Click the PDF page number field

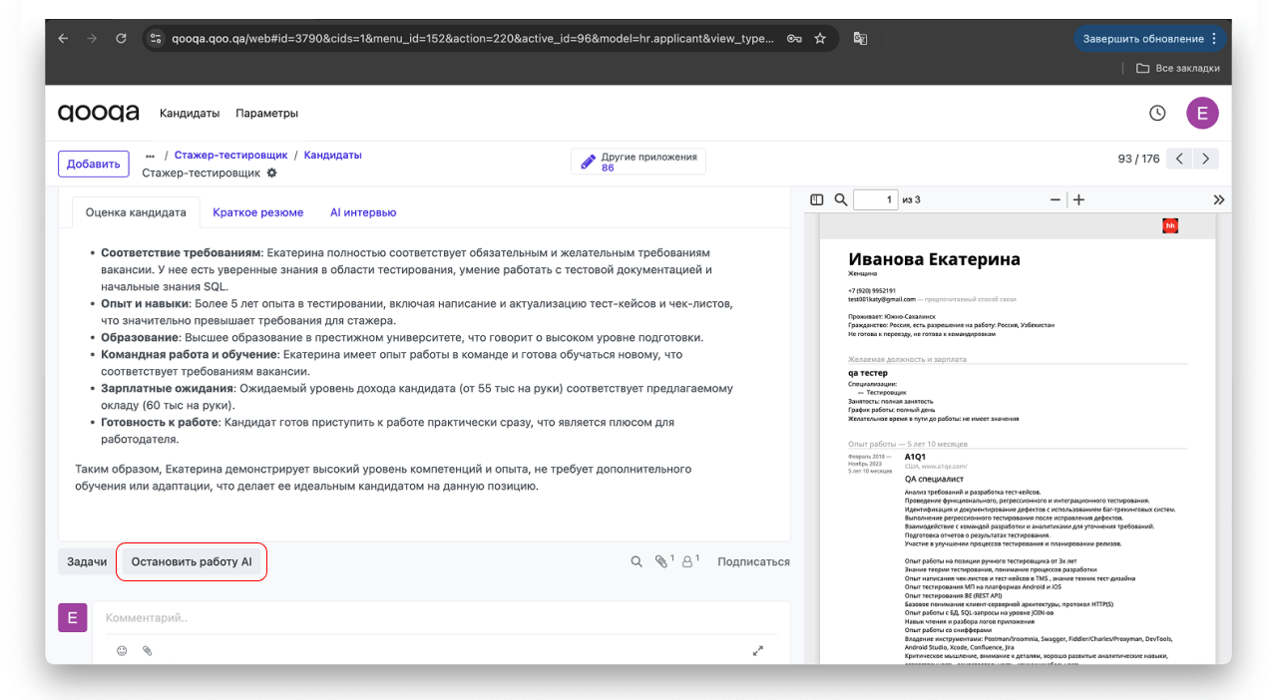(876, 199)
